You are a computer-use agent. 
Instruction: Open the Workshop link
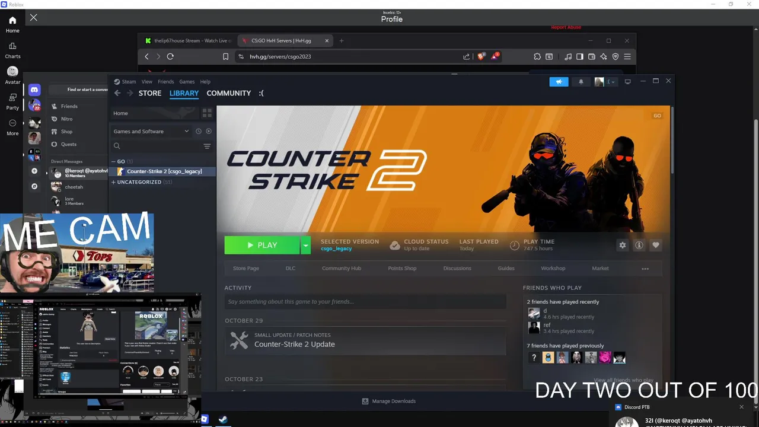pyautogui.click(x=553, y=268)
